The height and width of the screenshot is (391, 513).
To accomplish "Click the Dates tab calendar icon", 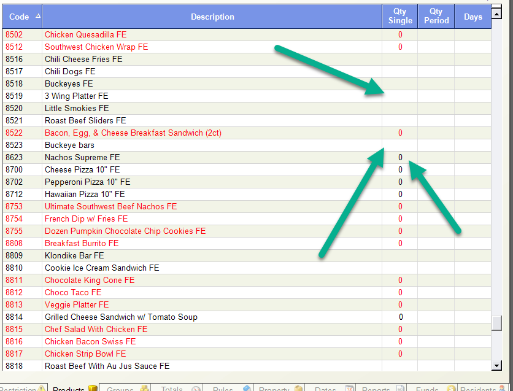I will tap(349, 389).
